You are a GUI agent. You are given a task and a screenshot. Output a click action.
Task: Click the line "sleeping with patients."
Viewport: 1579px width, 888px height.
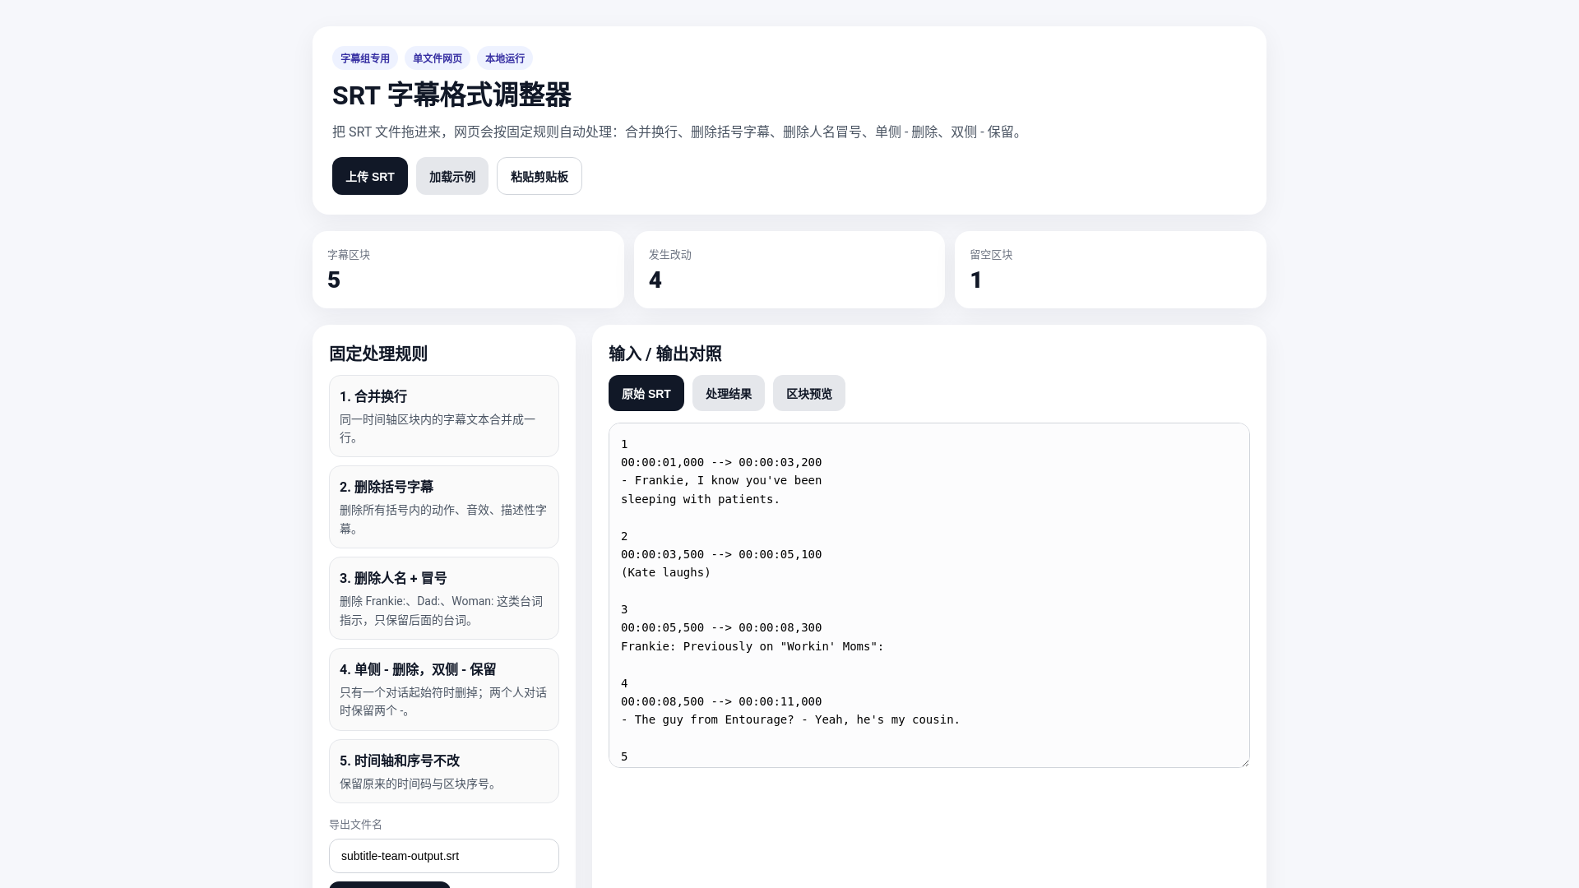coord(700,499)
